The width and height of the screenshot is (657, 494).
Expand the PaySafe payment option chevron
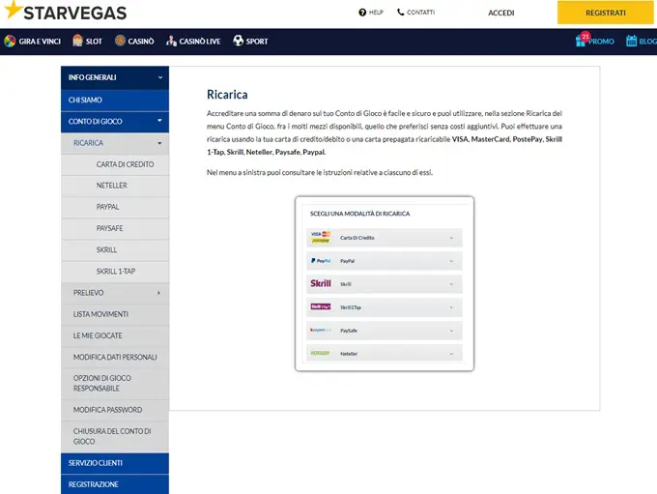tap(451, 331)
